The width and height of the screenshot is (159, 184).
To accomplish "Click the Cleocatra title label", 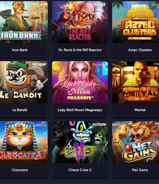I will pyautogui.click(x=20, y=170).
